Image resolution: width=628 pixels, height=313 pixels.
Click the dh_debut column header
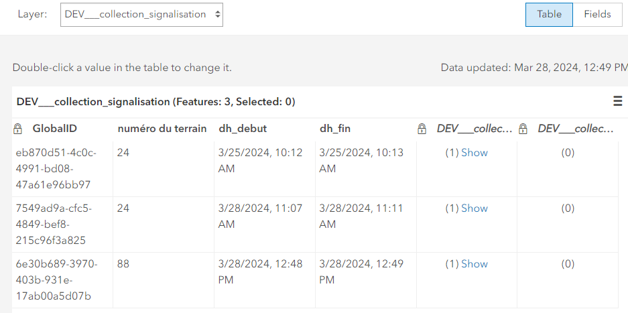pos(243,129)
